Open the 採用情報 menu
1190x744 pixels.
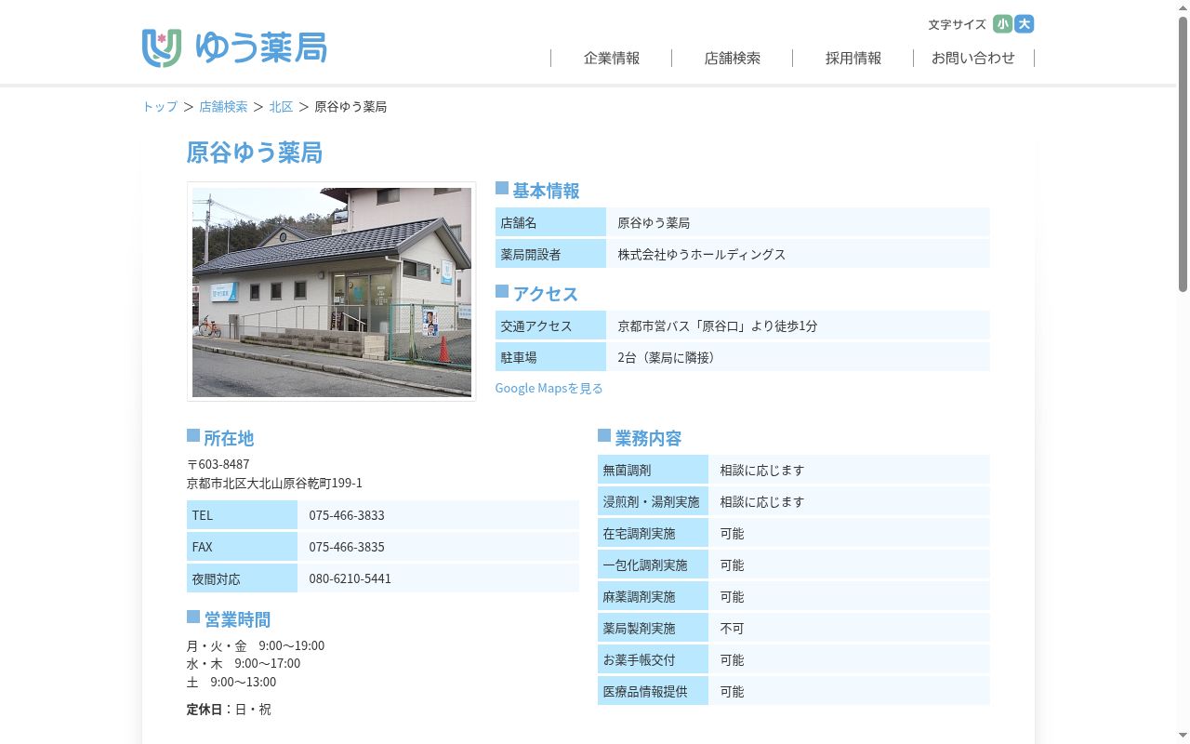pos(853,58)
